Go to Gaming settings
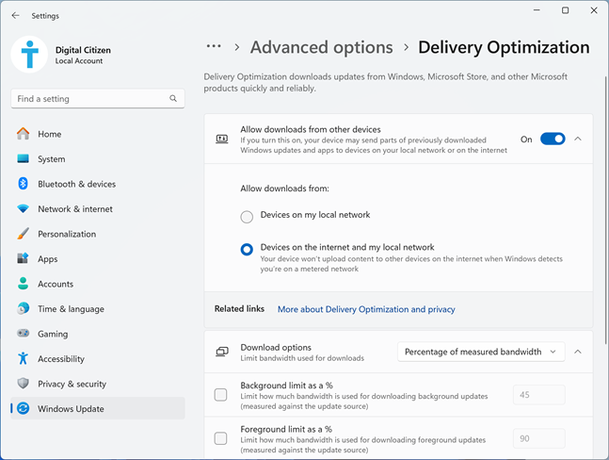Viewport: 609px width, 460px height. click(x=98, y=334)
